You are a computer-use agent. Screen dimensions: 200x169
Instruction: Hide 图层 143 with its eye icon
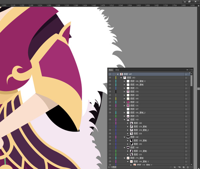pyautogui.click(x=110, y=120)
